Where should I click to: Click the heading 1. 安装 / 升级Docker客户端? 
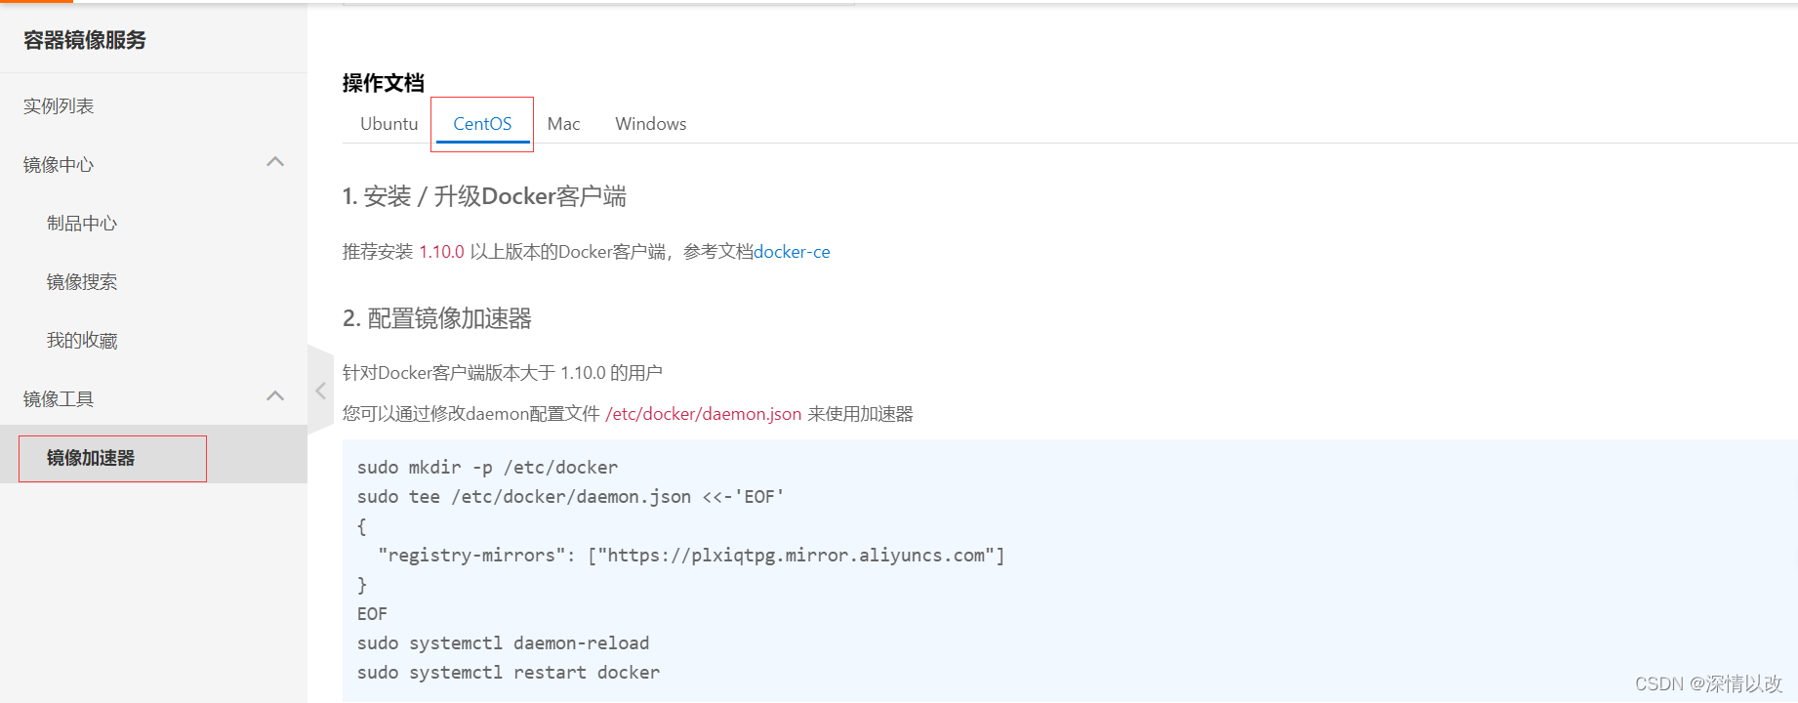pos(484,196)
